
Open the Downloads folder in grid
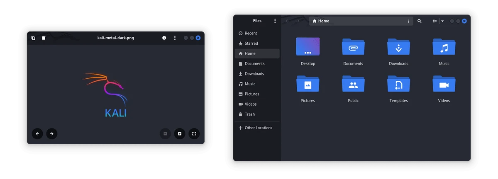(x=398, y=47)
